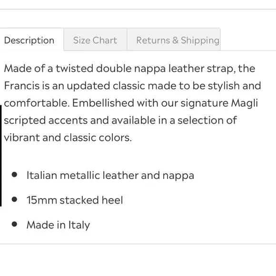276x276 pixels.
Task: Click the bullet dot before 15mm stacked heel
Action: 14,199
